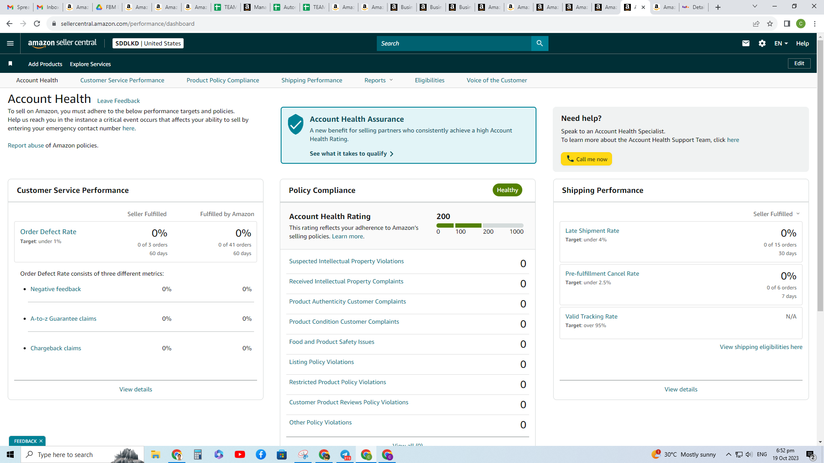Open Product Policy Compliance tab

click(x=223, y=80)
